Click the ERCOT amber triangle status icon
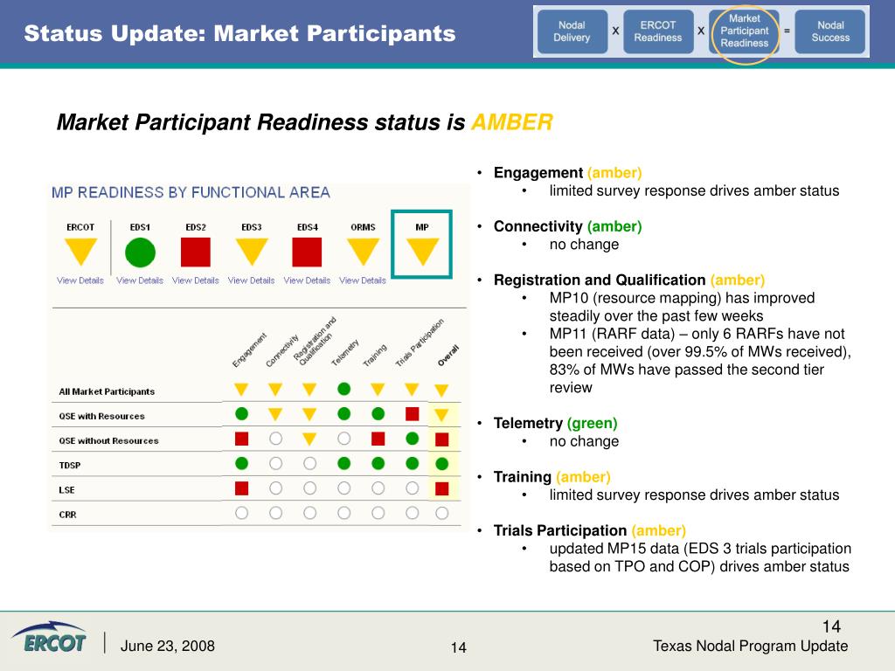The width and height of the screenshot is (895, 671). (80, 252)
